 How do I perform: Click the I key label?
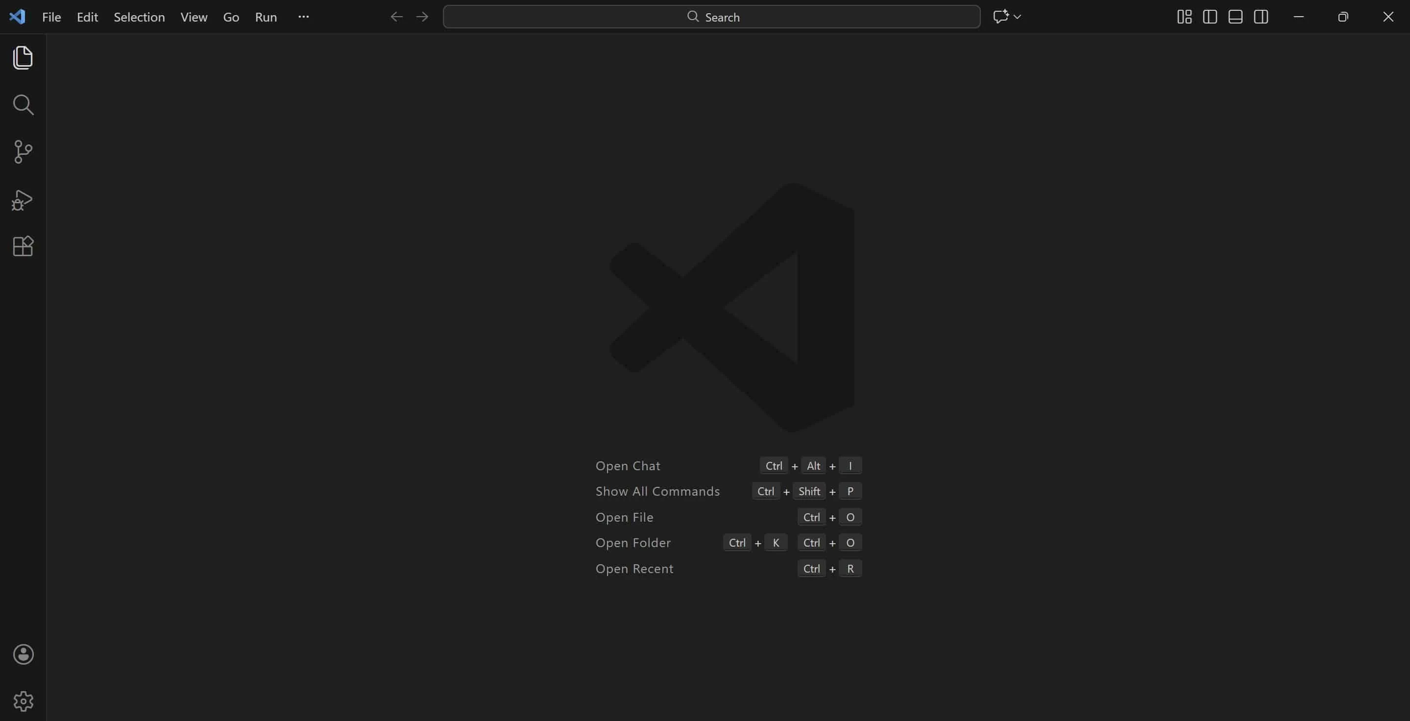pyautogui.click(x=850, y=465)
